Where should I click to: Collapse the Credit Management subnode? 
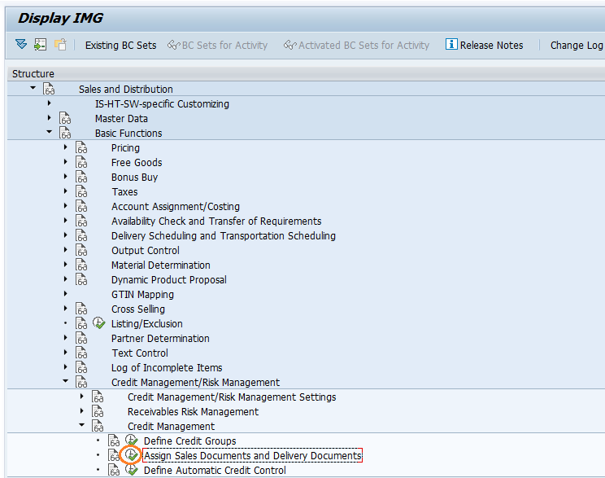[x=82, y=425]
